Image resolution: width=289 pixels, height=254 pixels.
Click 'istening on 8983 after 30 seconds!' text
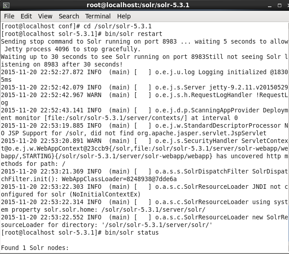62,64
